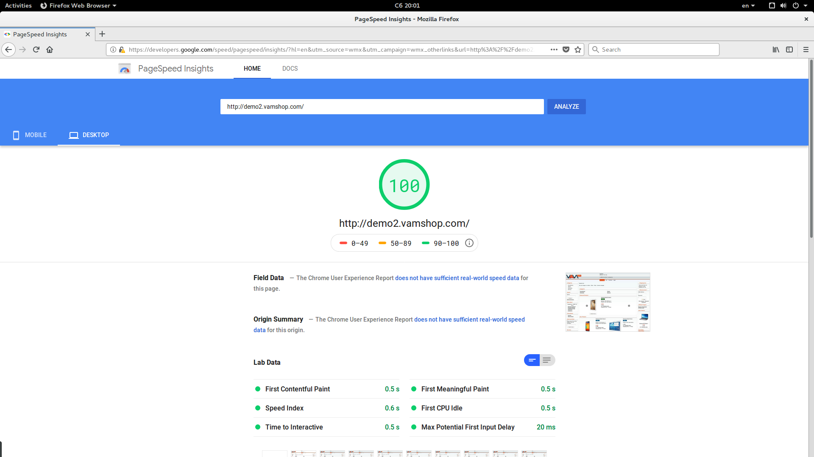Save page to Pocket icon
The image size is (814, 457).
click(x=566, y=50)
